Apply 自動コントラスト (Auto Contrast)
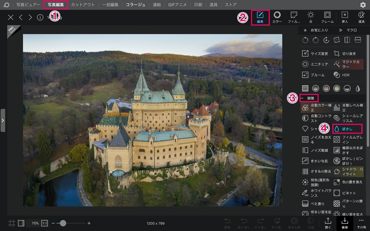 [x=316, y=118]
